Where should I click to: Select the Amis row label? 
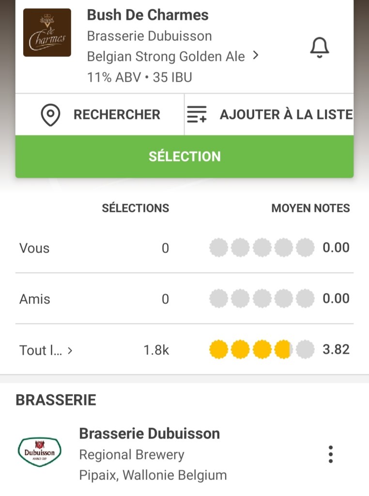click(x=35, y=299)
